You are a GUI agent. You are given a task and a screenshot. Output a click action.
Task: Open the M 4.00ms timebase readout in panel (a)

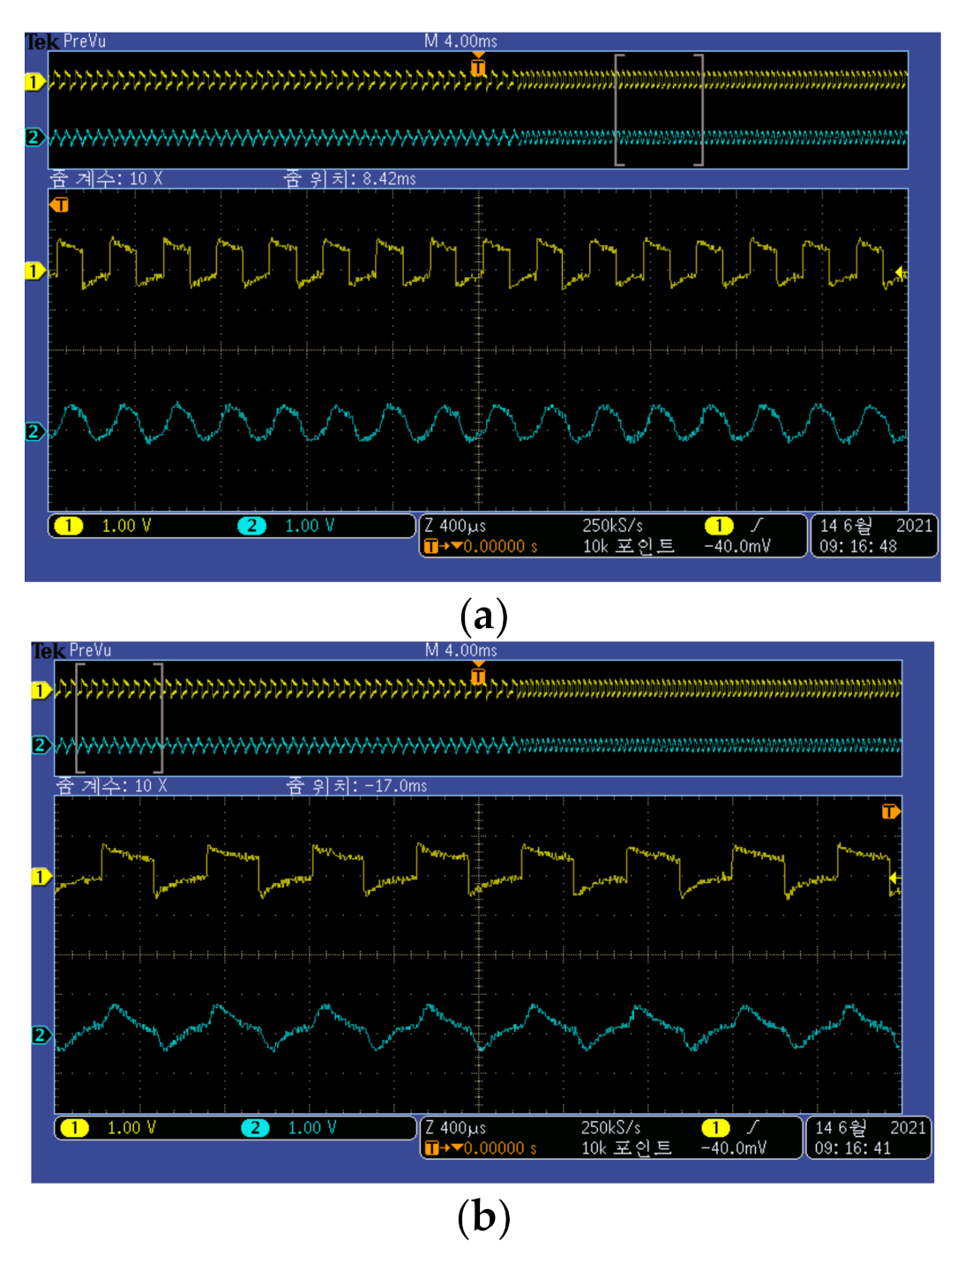coord(460,41)
